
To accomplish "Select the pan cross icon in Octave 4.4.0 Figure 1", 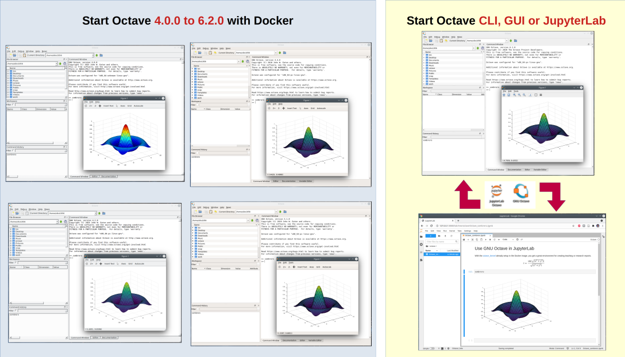I will (x=283, y=108).
